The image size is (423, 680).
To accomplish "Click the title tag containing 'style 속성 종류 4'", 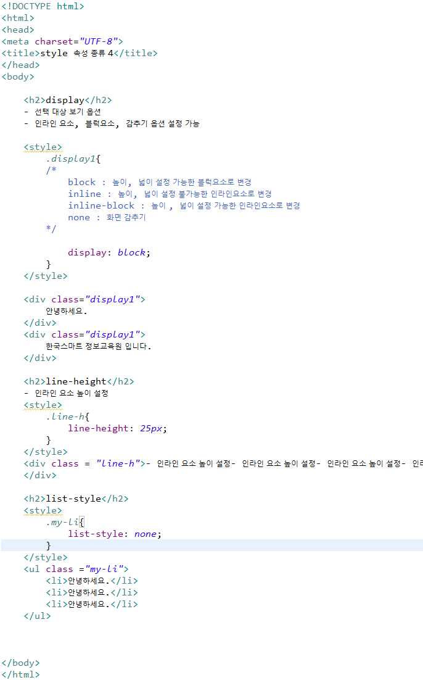I will tap(80, 53).
